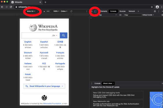The image size is (163, 108).
Task: Close the What's New tab
Action: pos(113,83)
